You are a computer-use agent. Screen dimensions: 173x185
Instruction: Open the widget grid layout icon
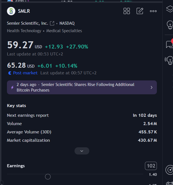(x=127, y=11)
